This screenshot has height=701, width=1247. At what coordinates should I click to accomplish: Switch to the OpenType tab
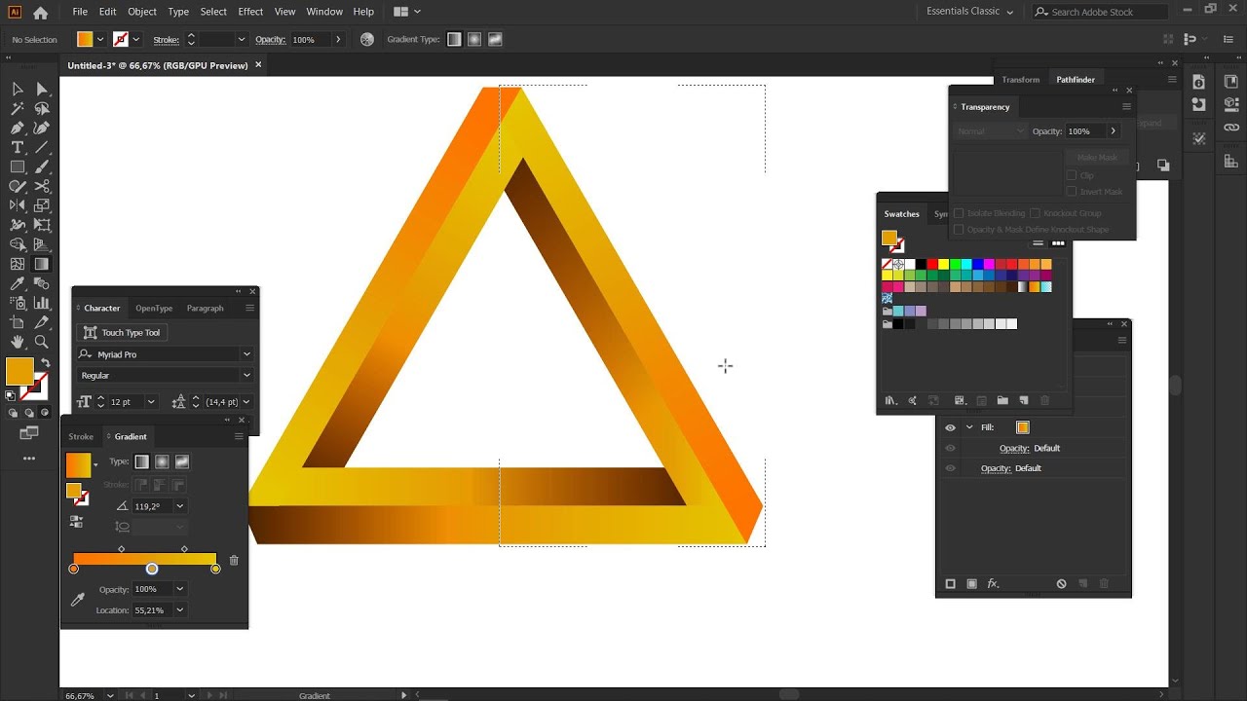154,309
